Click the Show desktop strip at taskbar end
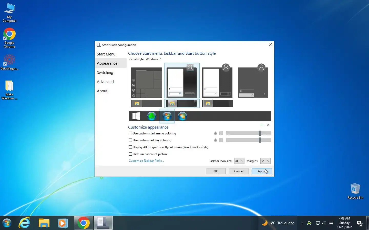 pyautogui.click(x=368, y=223)
